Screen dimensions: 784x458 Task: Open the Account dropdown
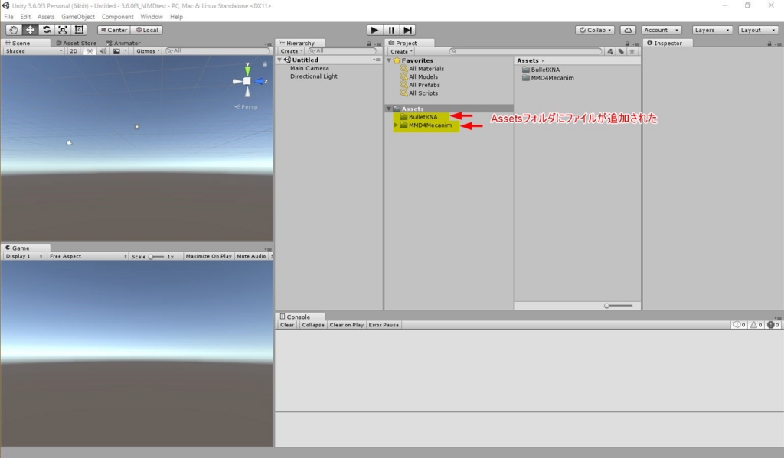point(661,30)
